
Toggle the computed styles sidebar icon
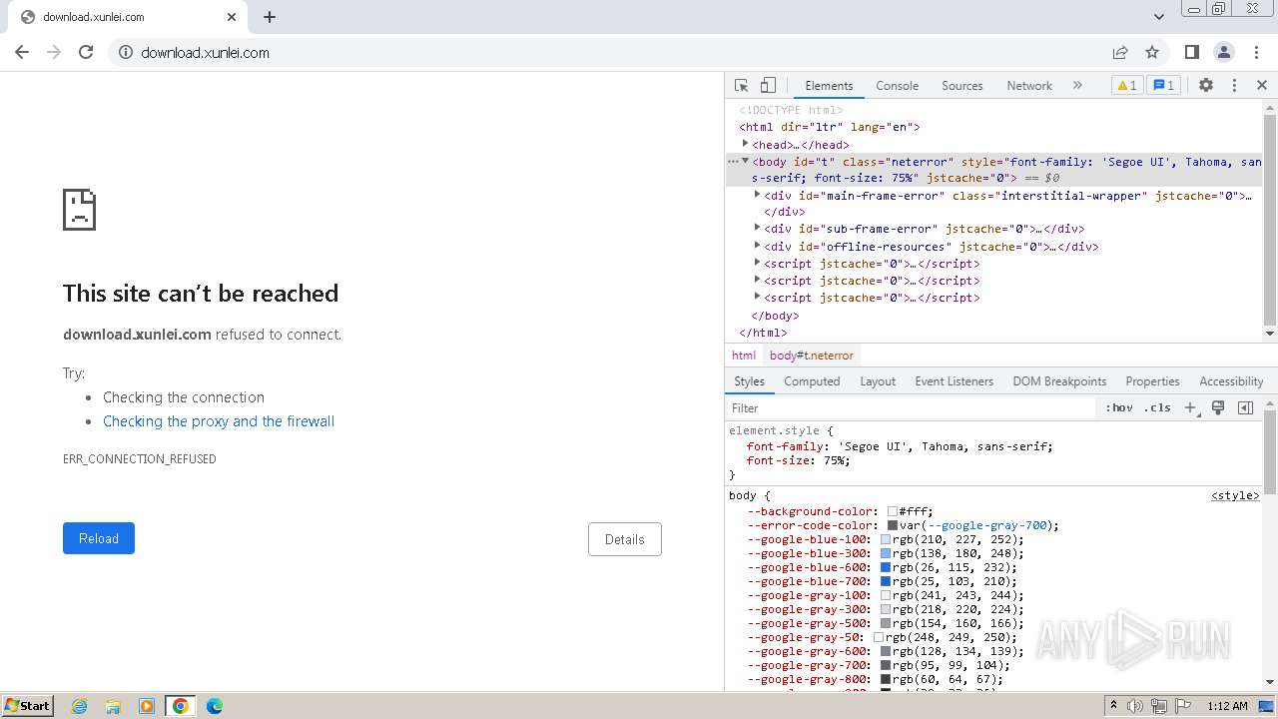[1245, 408]
